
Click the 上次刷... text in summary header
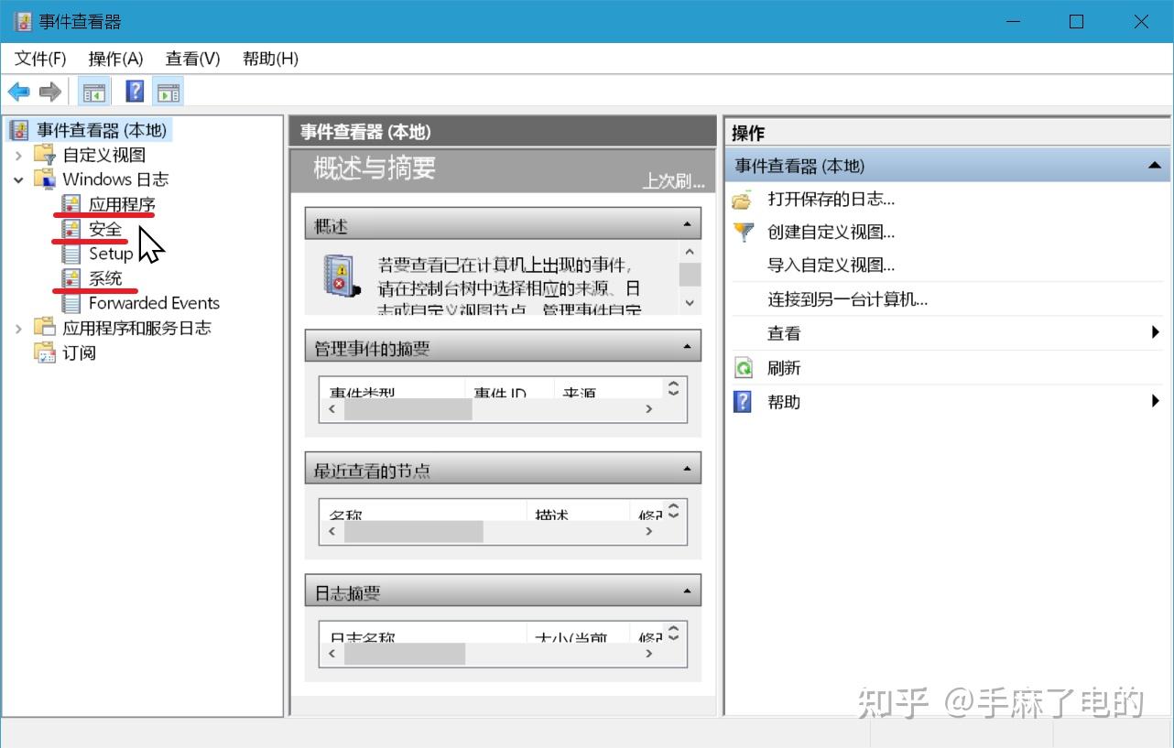tap(673, 181)
